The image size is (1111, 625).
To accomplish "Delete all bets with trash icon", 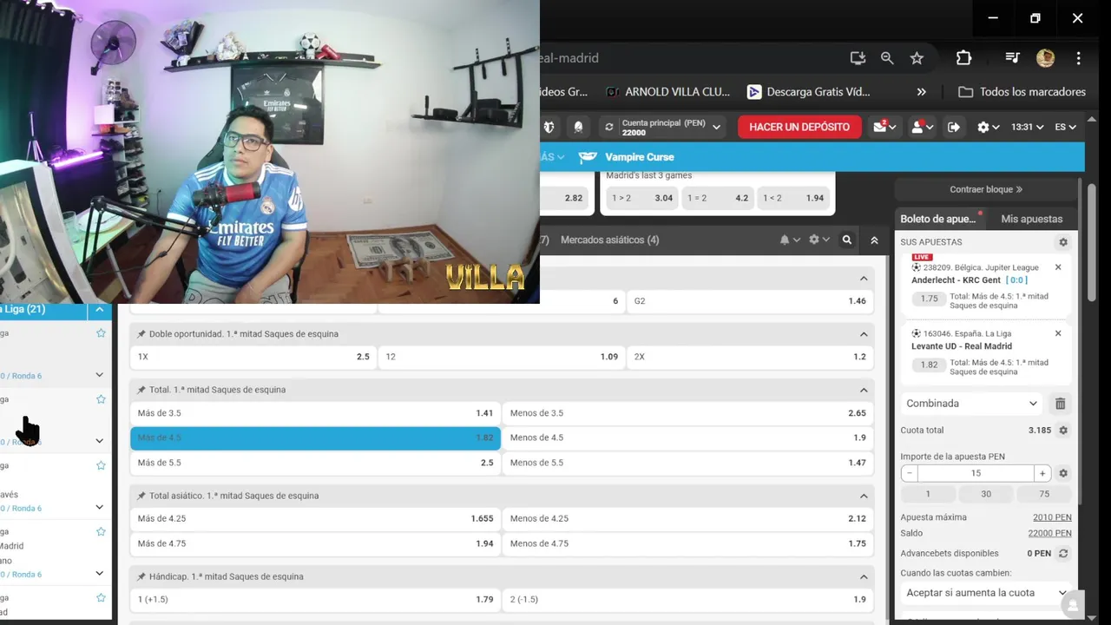I will click(x=1060, y=404).
